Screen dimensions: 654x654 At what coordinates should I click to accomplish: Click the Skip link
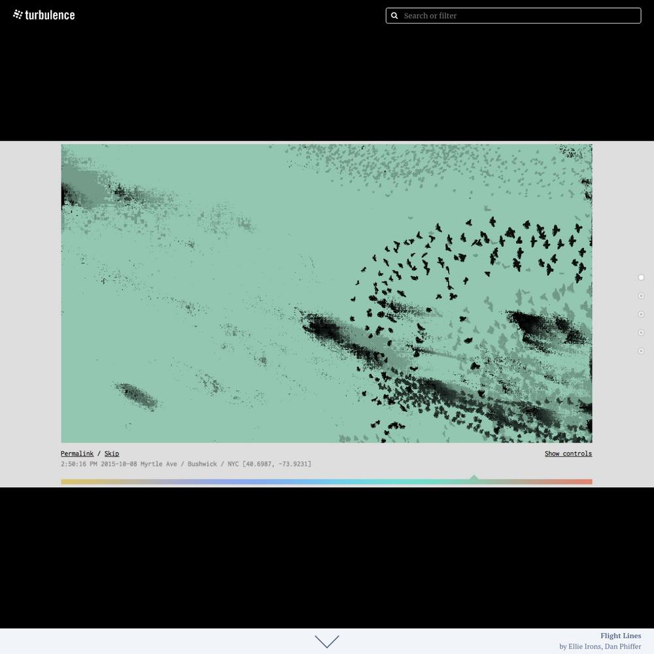point(112,453)
